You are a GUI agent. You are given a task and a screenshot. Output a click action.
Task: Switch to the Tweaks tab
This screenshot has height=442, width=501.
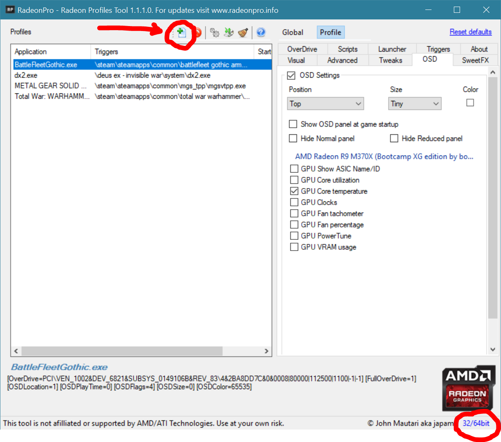point(391,60)
